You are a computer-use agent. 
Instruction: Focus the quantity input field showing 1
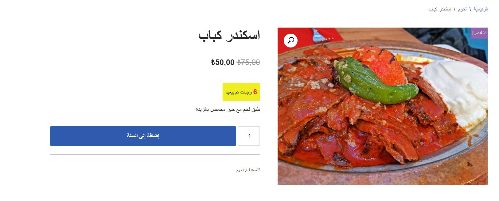click(x=249, y=136)
